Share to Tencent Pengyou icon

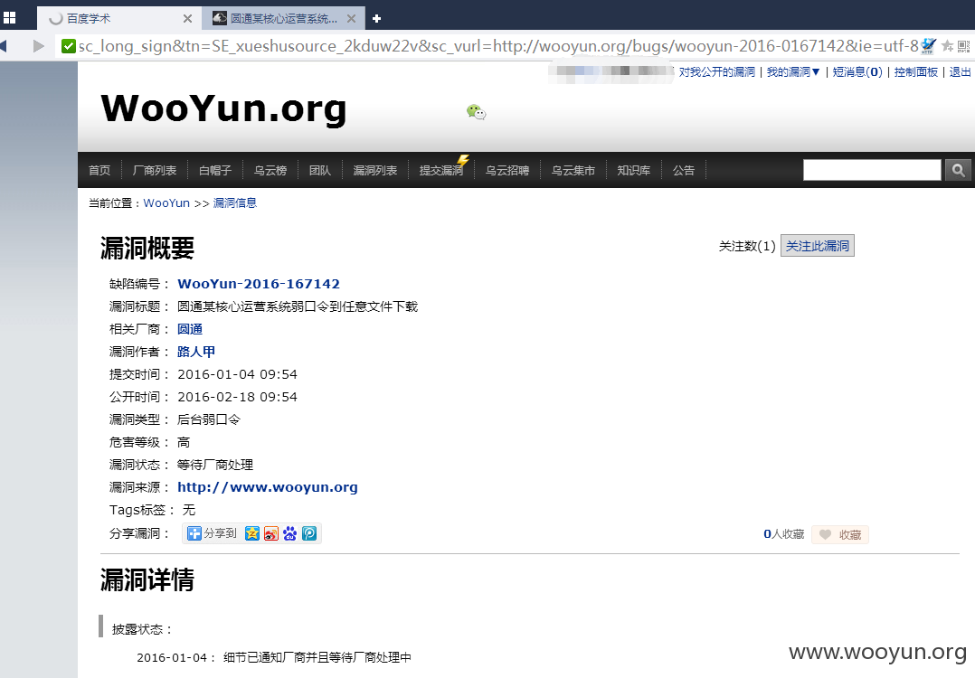coord(309,533)
